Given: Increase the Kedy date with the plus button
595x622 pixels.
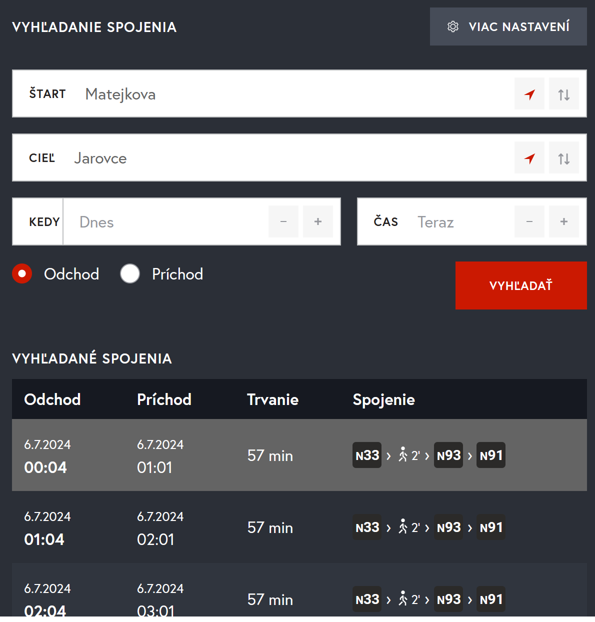Looking at the screenshot, I should pos(318,221).
